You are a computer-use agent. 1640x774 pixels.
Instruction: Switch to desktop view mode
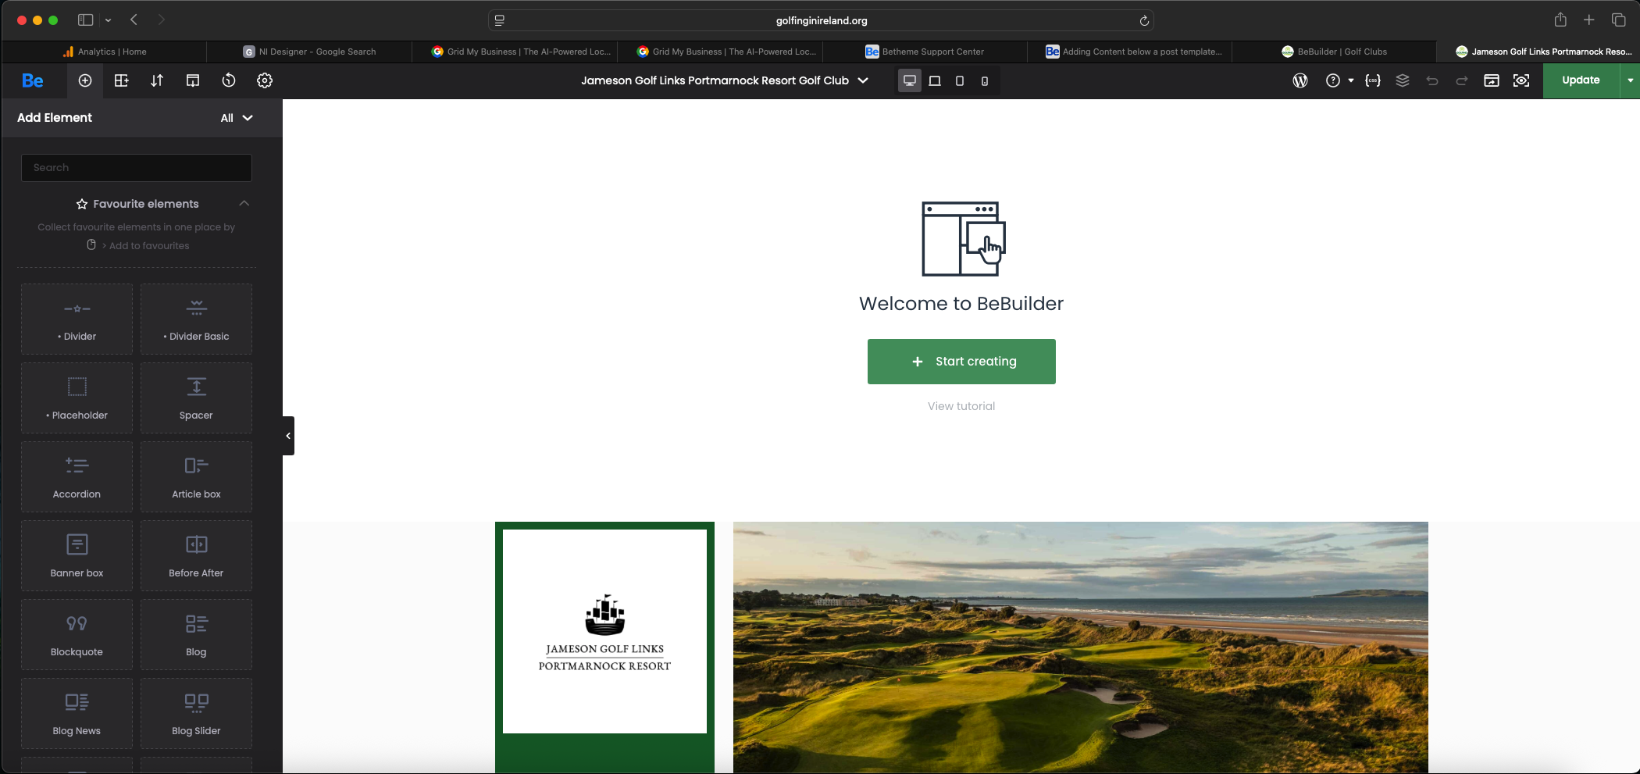pyautogui.click(x=910, y=80)
